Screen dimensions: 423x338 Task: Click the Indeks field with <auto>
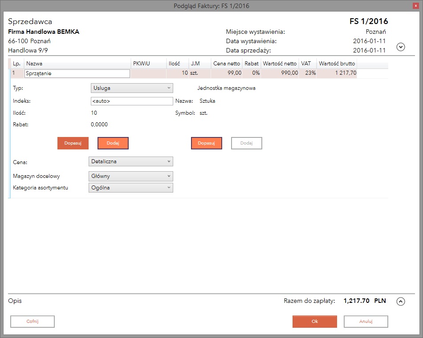(132, 101)
